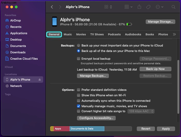Image resolution: width=181 pixels, height=137 pixels.
Task: Click the back navigation arrow
Action: tap(52, 7)
